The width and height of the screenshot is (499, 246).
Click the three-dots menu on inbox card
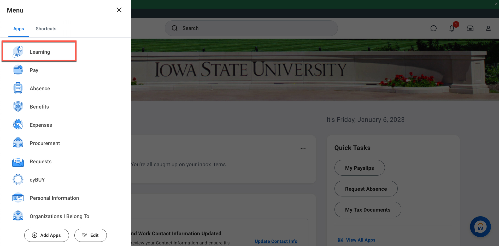tap(303, 148)
